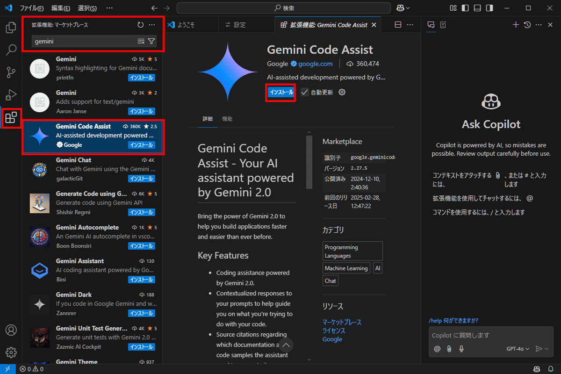The image size is (561, 374).
Task: Toggle the bottom panel visibility
Action: tap(477, 8)
